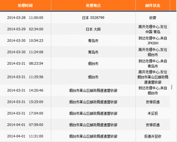This screenshot has height=142, width=177.
Task: Click the 投递并签收 status cell
Action: pyautogui.click(x=153, y=136)
